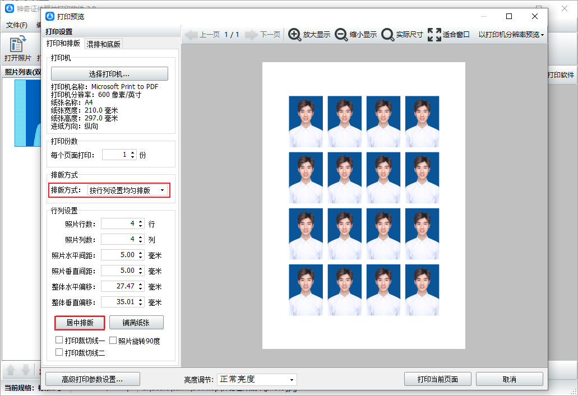Click the Print Preview dialog title icon
This screenshot has height=396, width=578.
tap(49, 17)
